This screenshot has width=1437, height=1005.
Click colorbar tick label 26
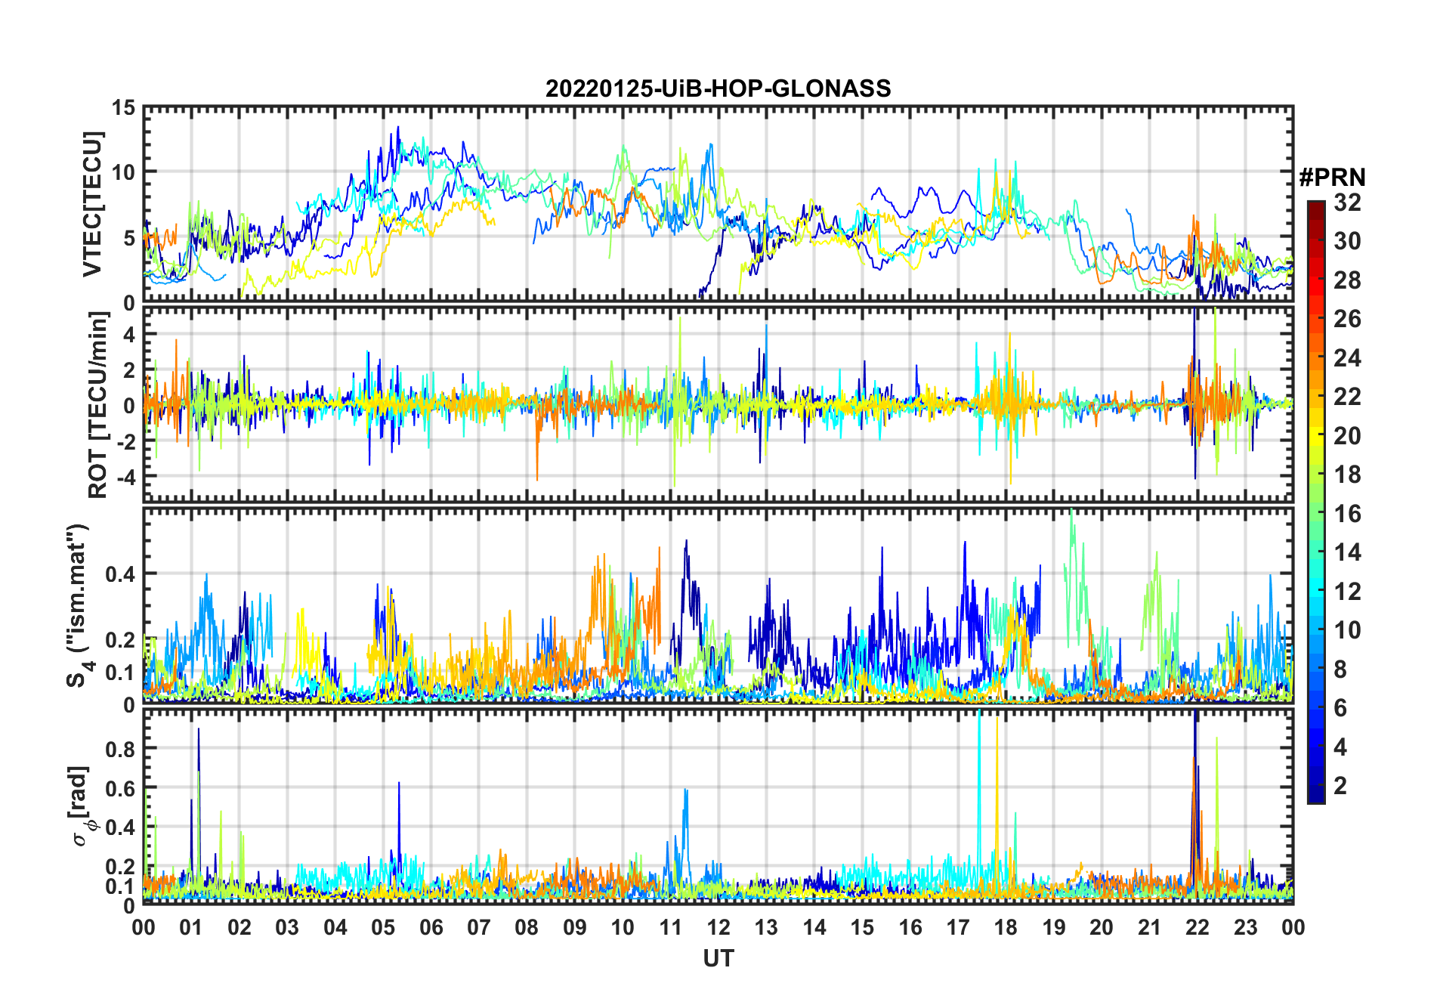(1347, 319)
